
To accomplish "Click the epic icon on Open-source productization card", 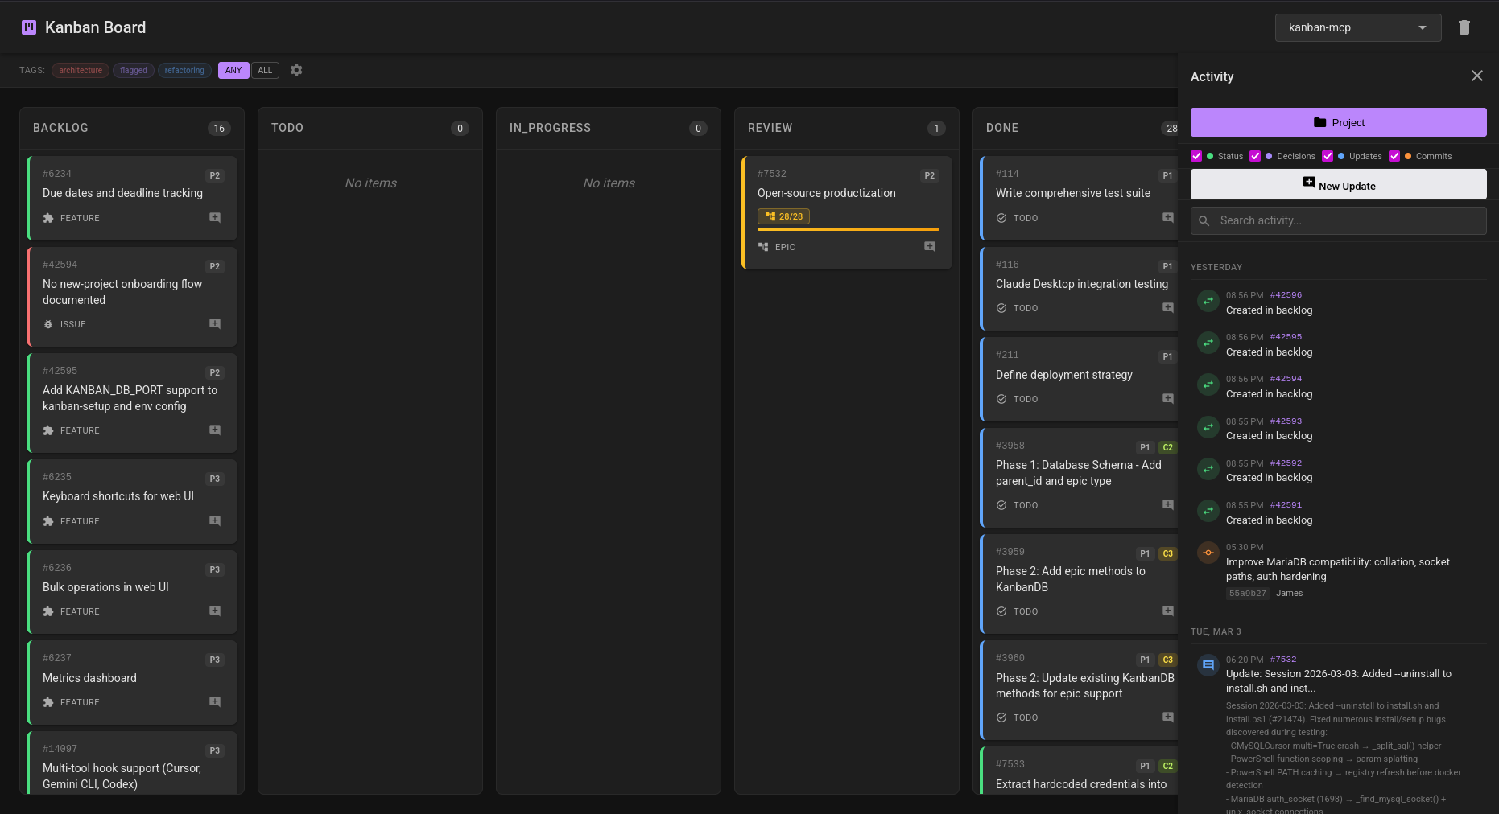I will coord(762,247).
